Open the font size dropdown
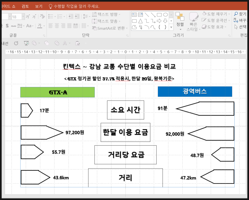 [23, 16]
